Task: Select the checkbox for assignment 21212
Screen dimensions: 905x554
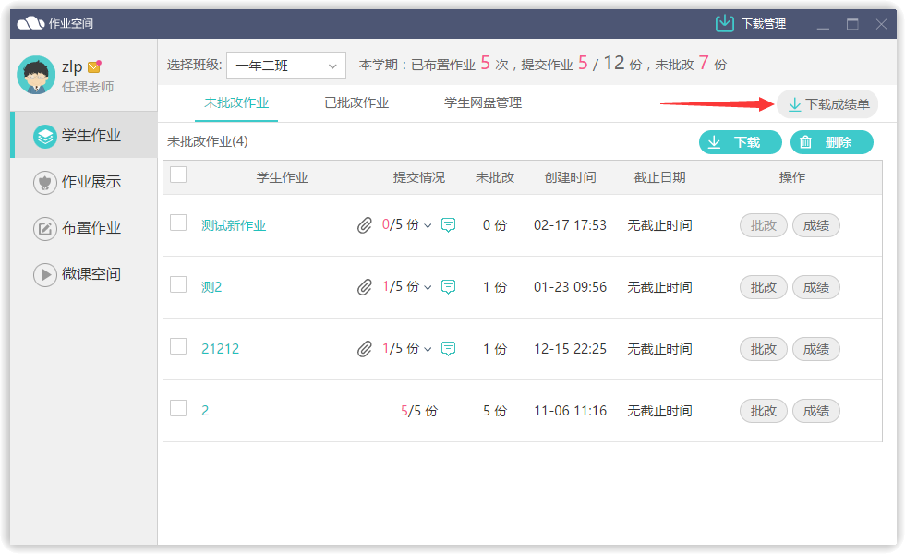Action: [178, 346]
